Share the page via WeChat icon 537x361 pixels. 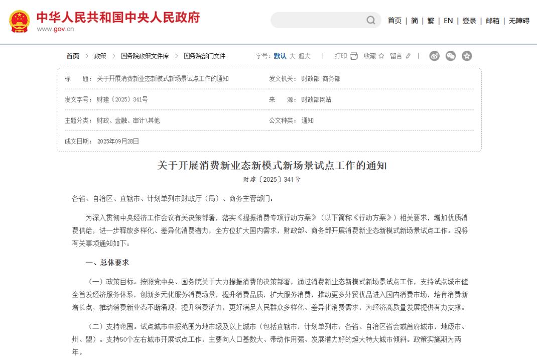[451, 56]
